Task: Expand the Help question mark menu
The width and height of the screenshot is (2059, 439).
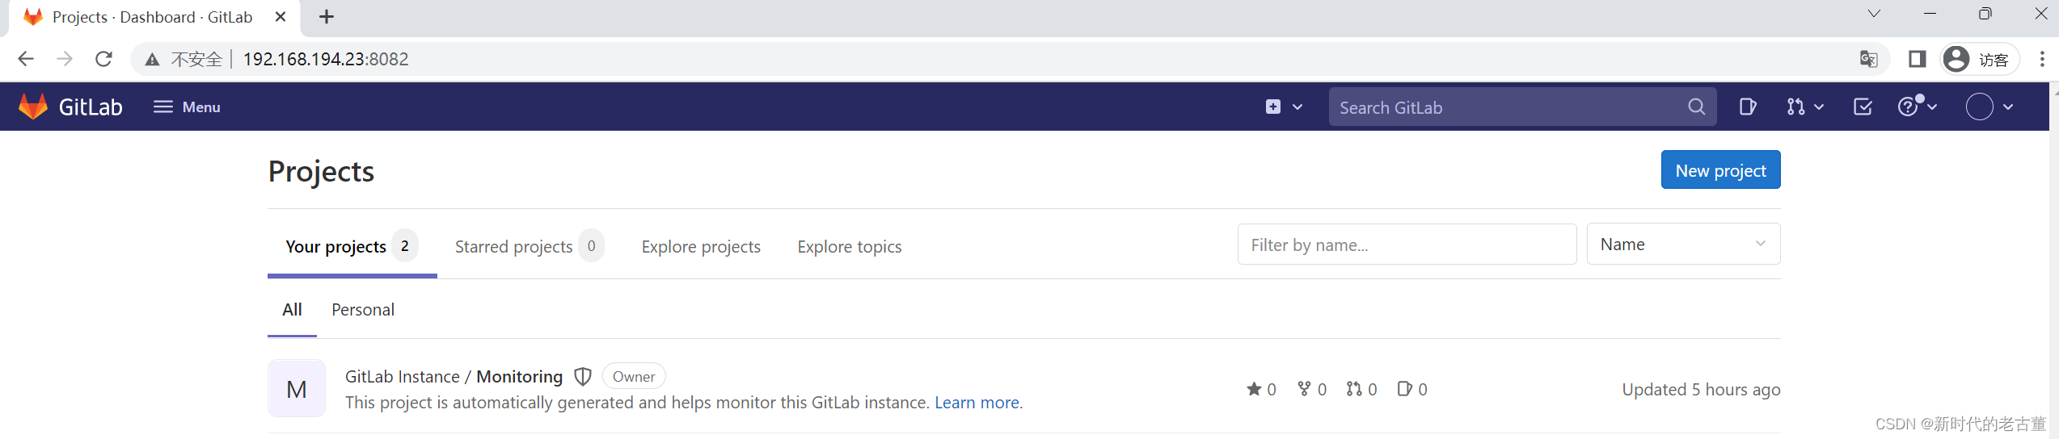Action: (1918, 107)
